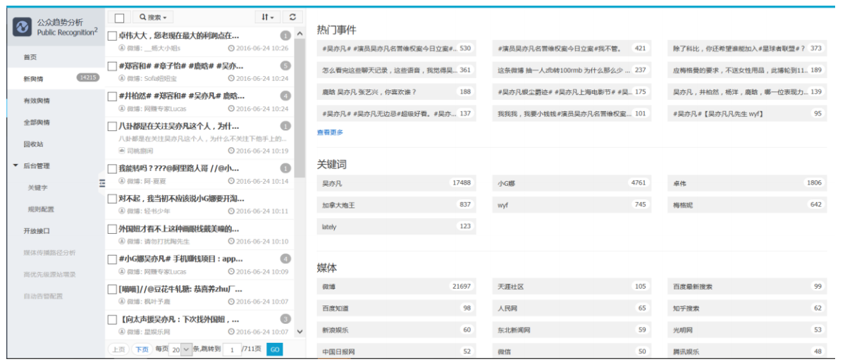Select keyword 小G娜
Screen dimensions: 845x364
[572, 184]
